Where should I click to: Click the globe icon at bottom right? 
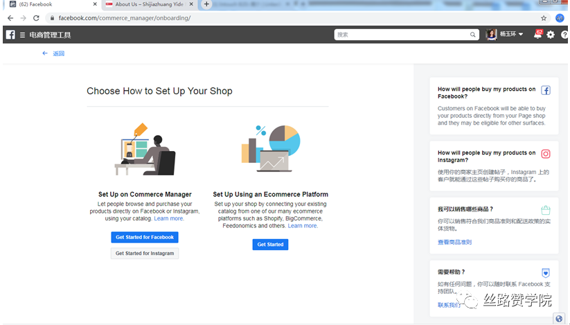[559, 319]
